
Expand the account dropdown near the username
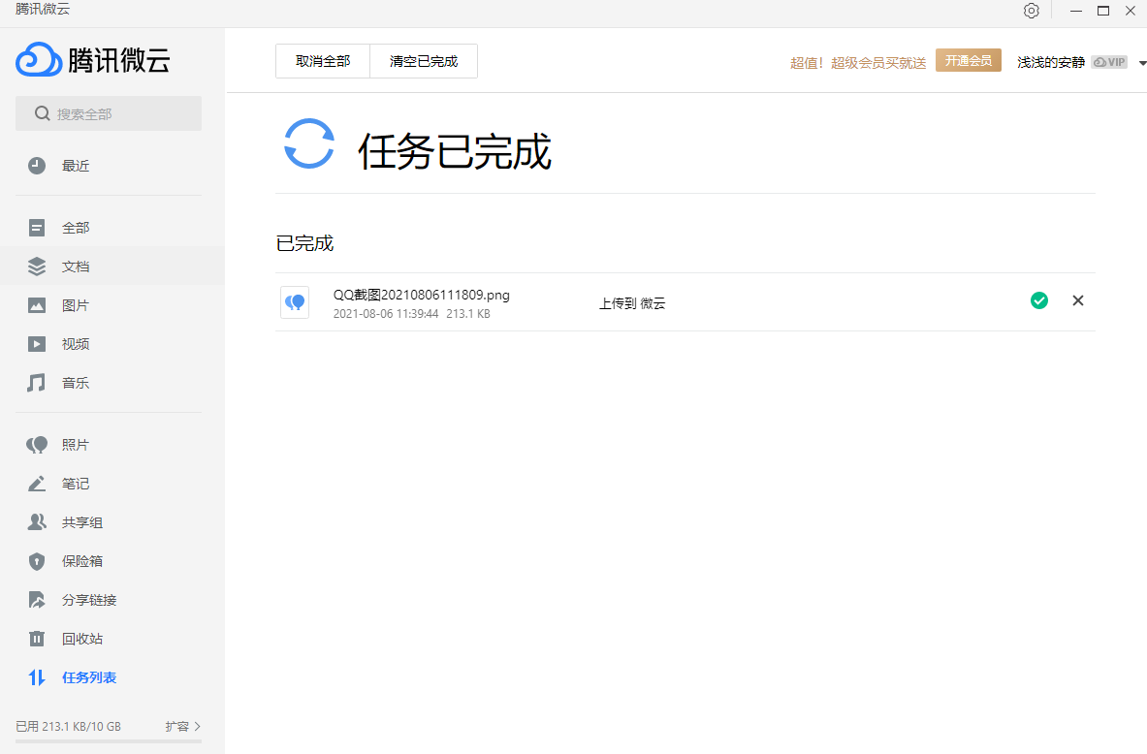pos(1140,60)
